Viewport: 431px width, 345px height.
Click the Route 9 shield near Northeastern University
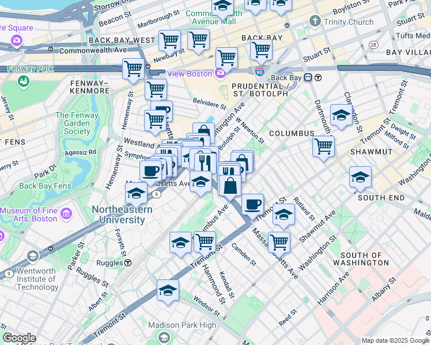point(156,194)
